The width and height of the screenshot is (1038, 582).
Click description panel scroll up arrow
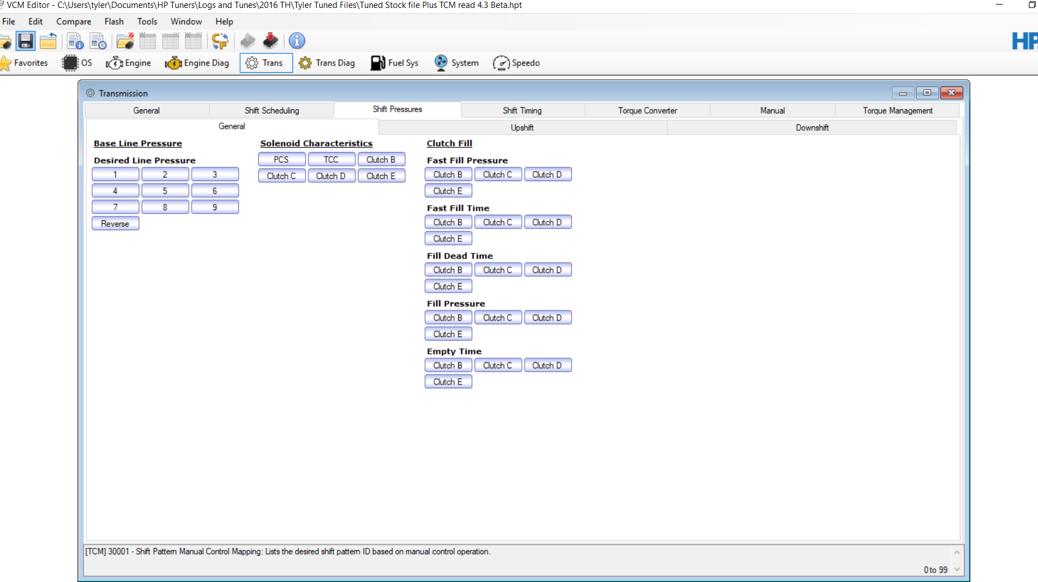point(957,552)
